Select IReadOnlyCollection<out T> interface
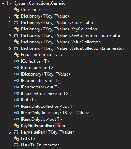The image size is (131, 149). click(x=48, y=106)
